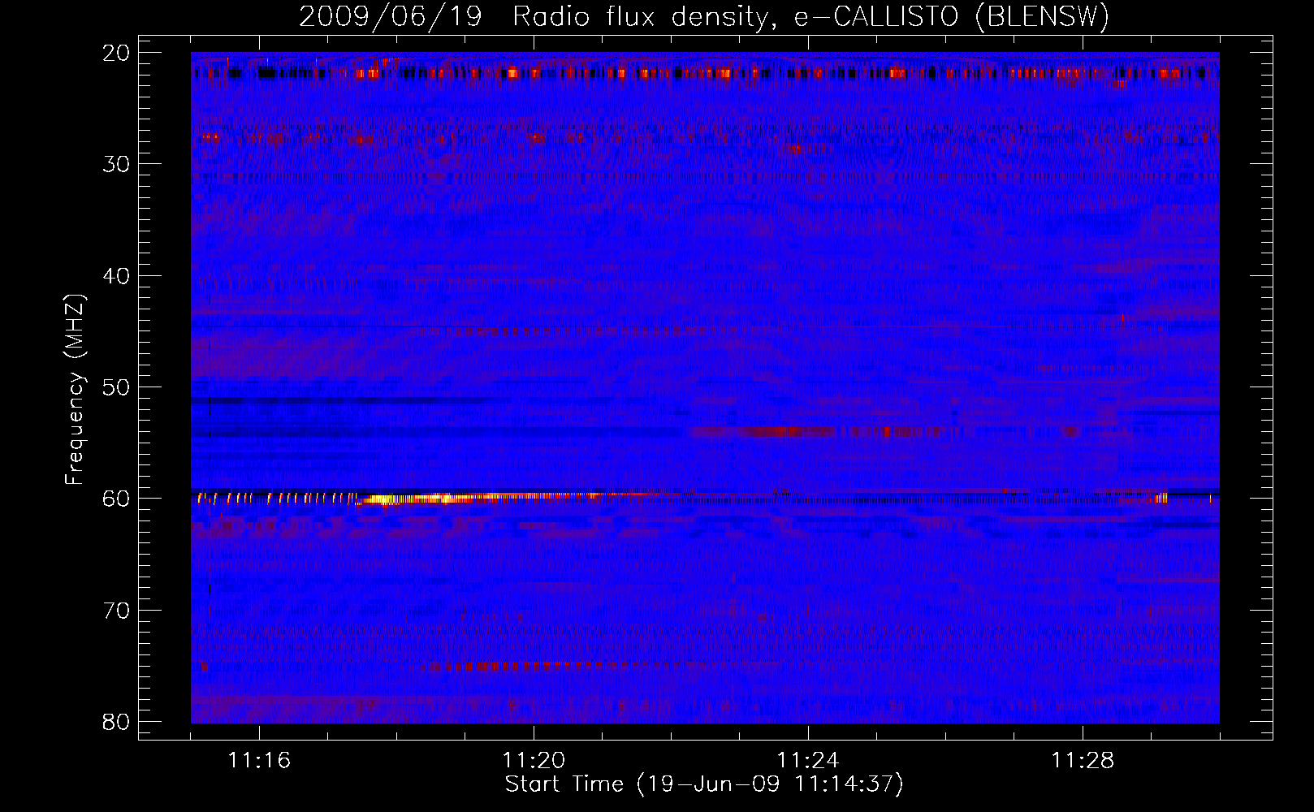Screen dimensions: 1314x812
Task: Click the plot title '2009/06/19 Radio flux density, e-CALLISTO (BLENSW)'
Action: [x=704, y=16]
